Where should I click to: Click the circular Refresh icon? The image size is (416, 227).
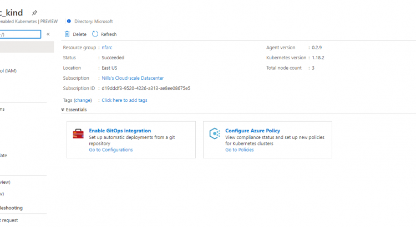point(95,34)
